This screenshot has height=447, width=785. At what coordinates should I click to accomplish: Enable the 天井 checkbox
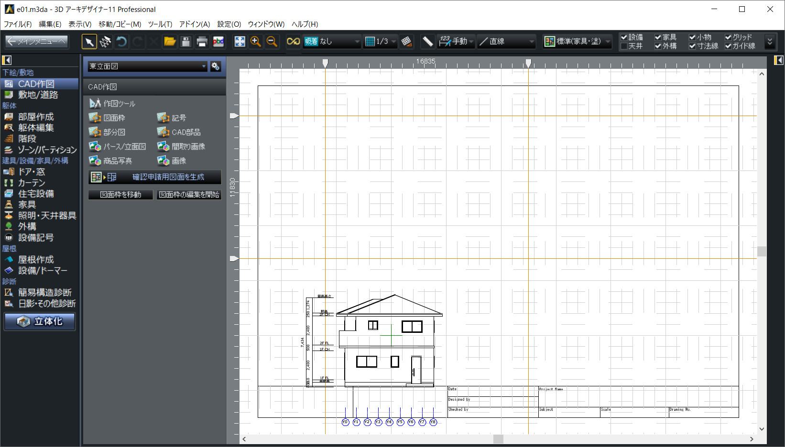pyautogui.click(x=624, y=46)
